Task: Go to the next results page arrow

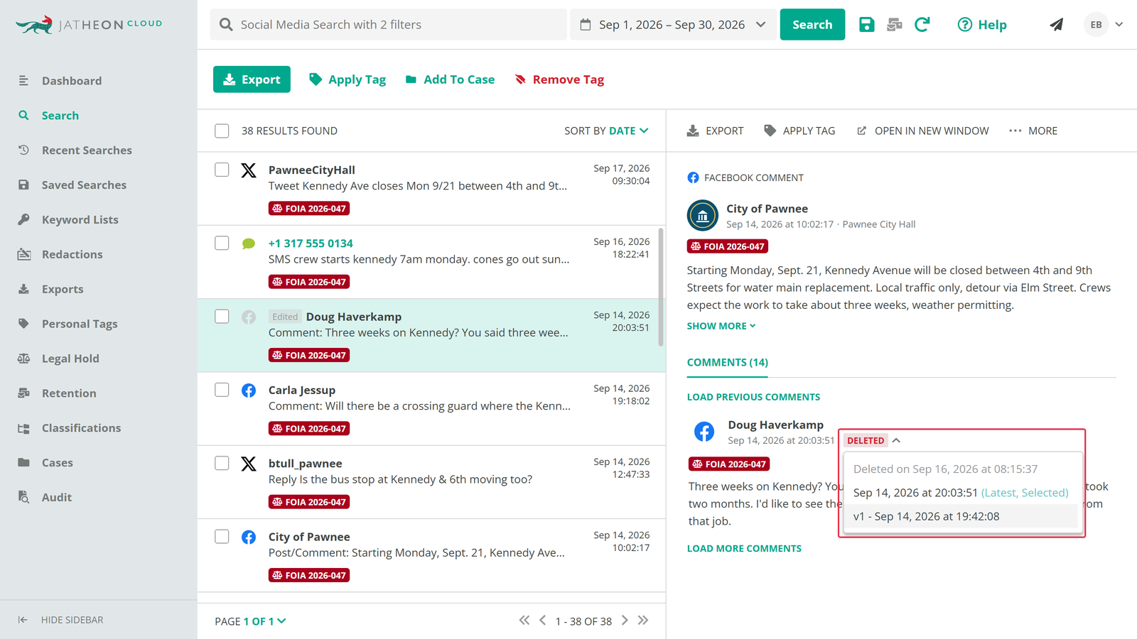Action: tap(625, 621)
